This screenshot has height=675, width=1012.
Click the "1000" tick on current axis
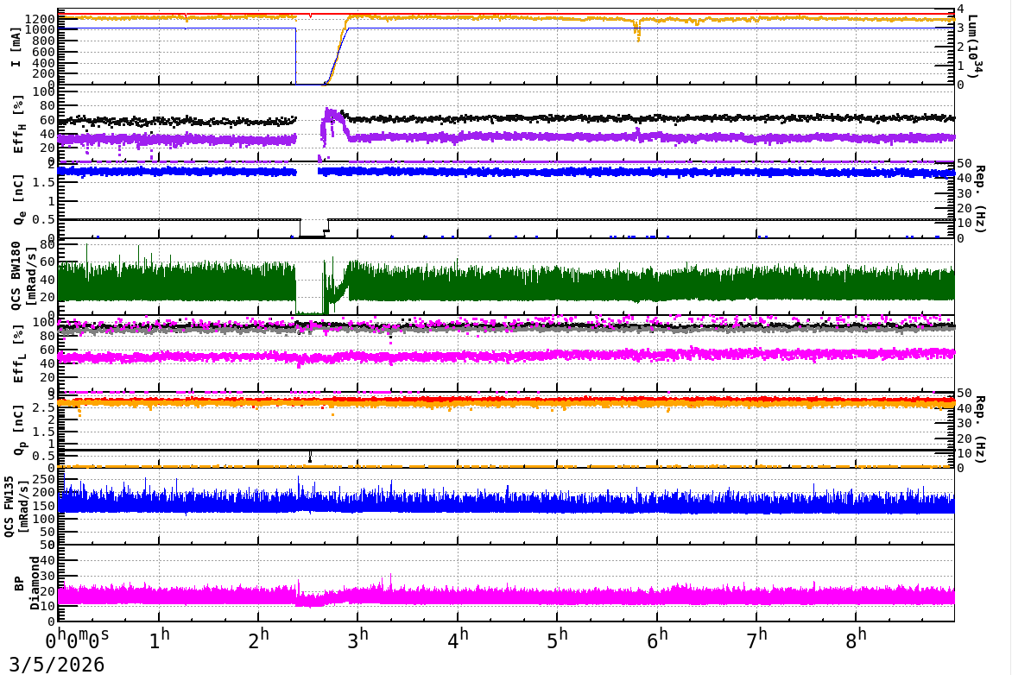[41, 30]
